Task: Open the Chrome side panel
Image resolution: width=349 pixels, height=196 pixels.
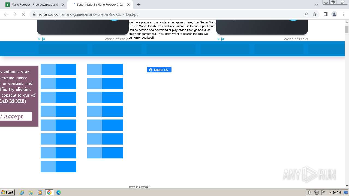Action: click(x=325, y=14)
